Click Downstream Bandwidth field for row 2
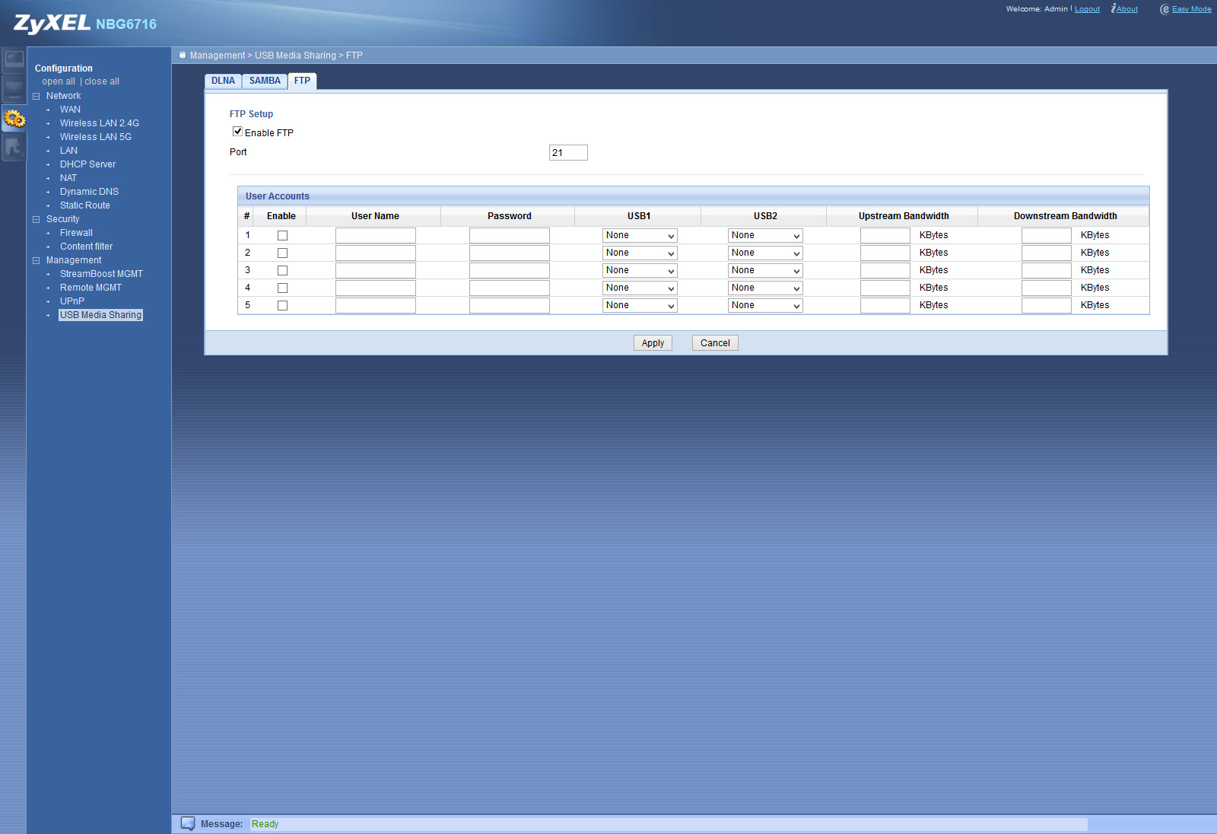The height and width of the screenshot is (834, 1217). tap(1047, 253)
